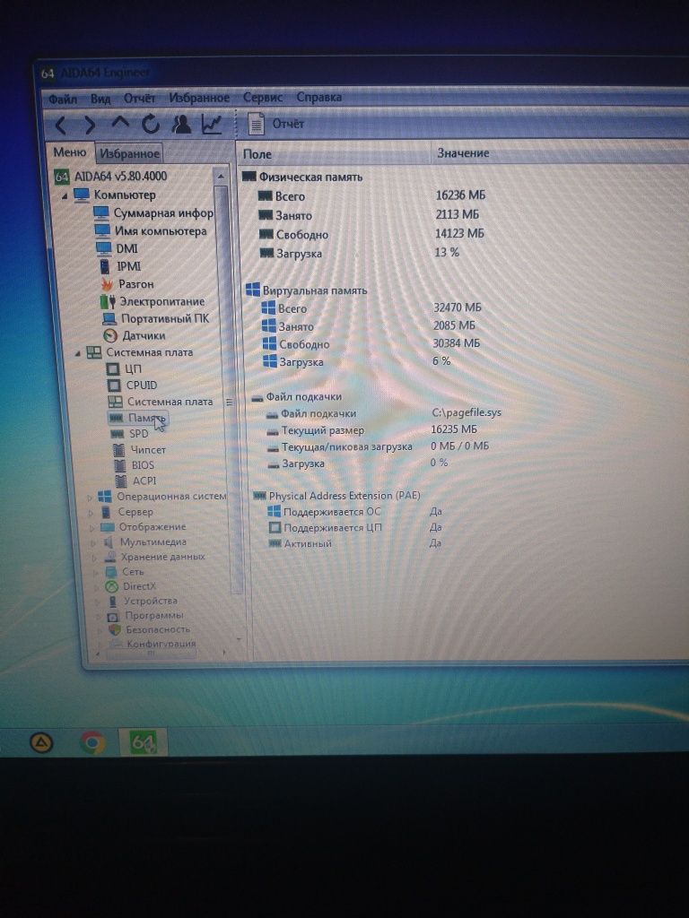This screenshot has height=918, width=689.
Task: Open the Избранное menu in menu bar
Action: pos(199,97)
